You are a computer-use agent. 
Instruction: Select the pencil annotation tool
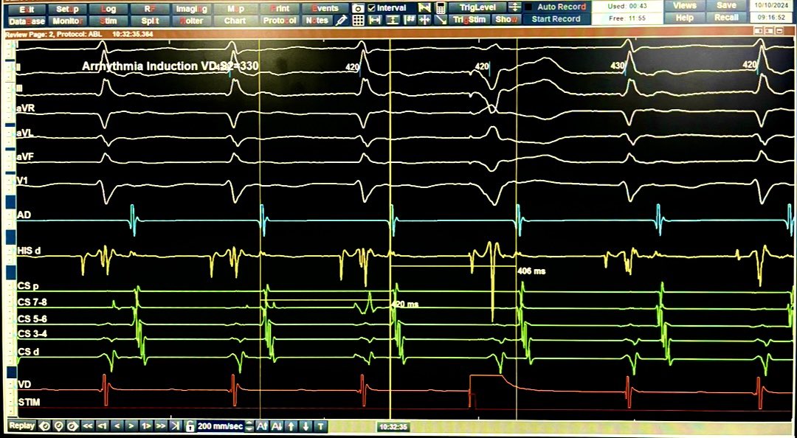[x=341, y=19]
